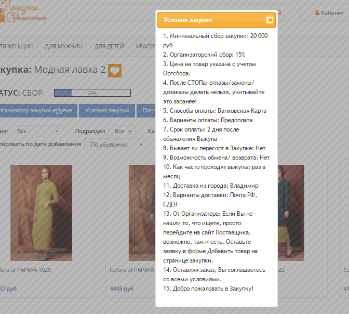
Task: Expand the Раздел Все dropdown
Action: 37,131
